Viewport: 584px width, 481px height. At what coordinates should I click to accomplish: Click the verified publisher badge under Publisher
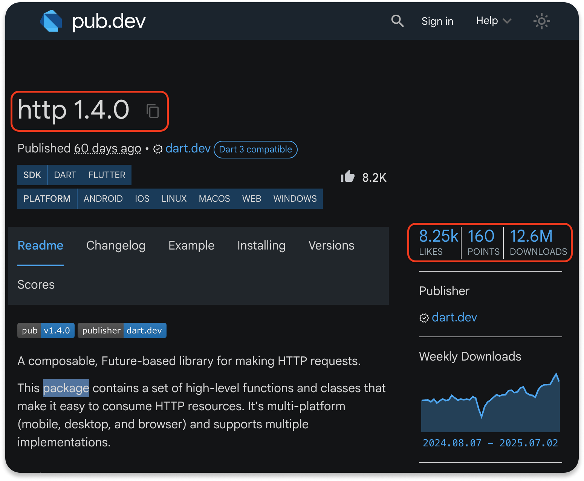pos(424,318)
